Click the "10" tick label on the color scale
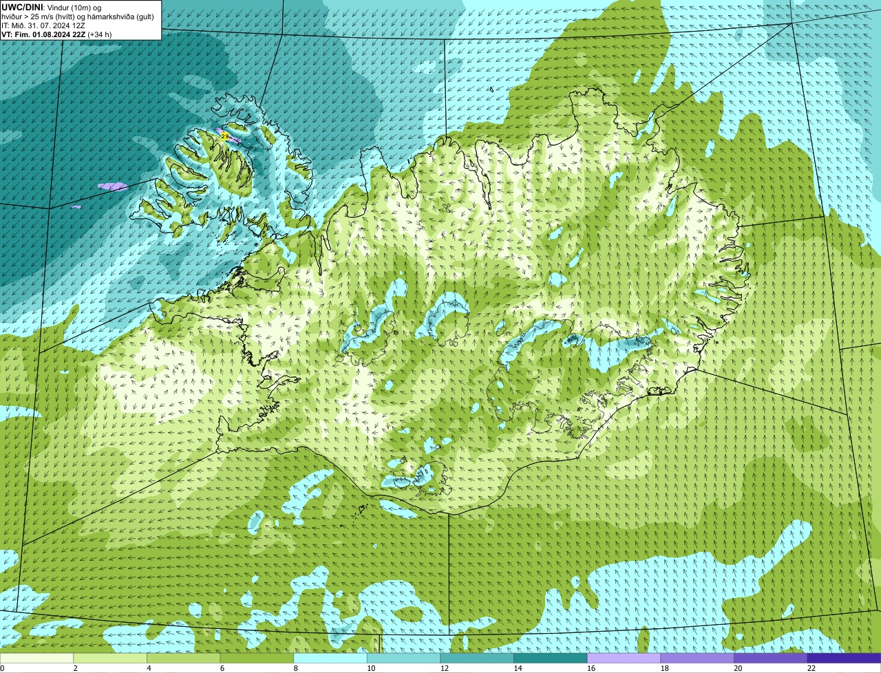This screenshot has width=881, height=673. [371, 668]
